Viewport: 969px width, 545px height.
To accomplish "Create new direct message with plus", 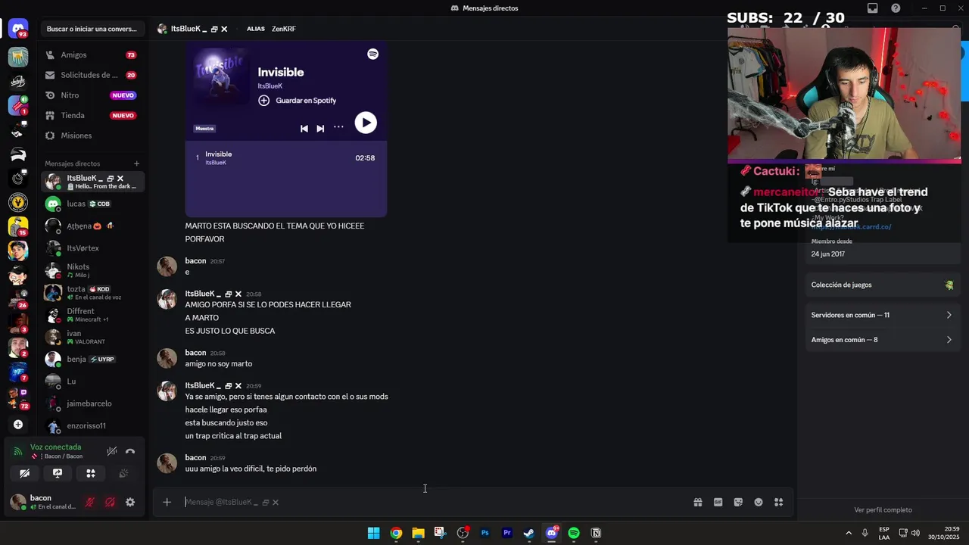I will (137, 163).
